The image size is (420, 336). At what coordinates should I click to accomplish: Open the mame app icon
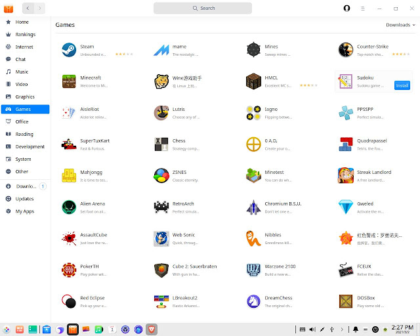point(161,50)
